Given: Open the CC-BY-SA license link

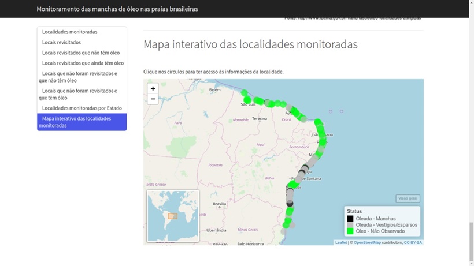Looking at the screenshot, I should pos(413,242).
